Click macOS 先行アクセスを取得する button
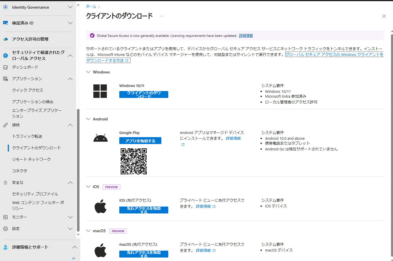Image resolution: width=393 pixels, height=261 pixels. coord(144,254)
